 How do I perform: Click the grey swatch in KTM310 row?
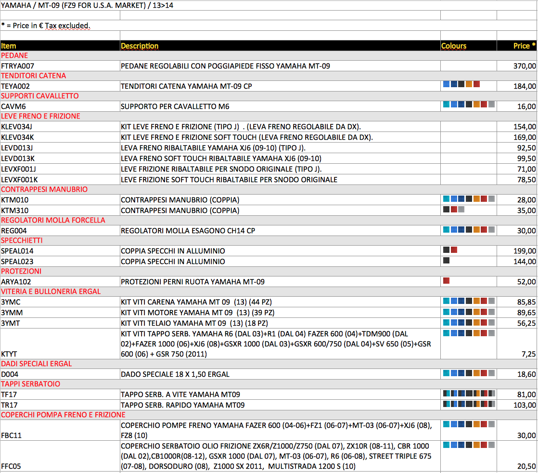point(461,209)
